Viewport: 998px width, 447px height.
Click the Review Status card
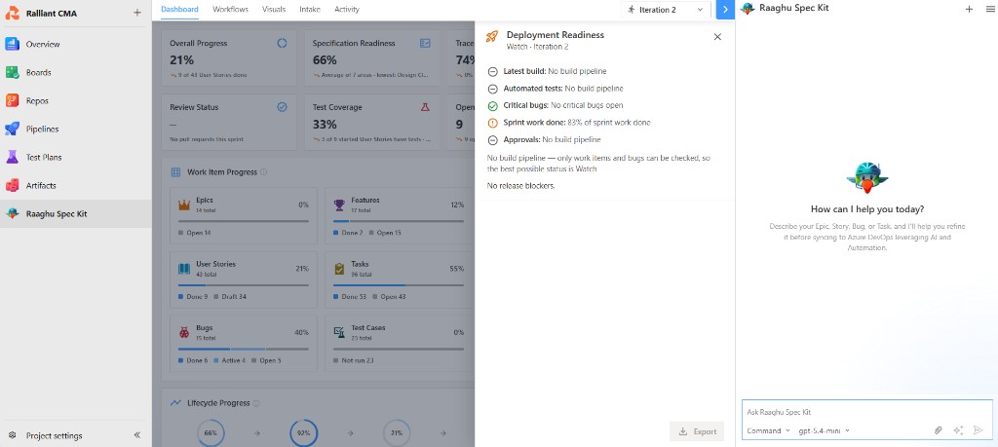[x=228, y=122]
